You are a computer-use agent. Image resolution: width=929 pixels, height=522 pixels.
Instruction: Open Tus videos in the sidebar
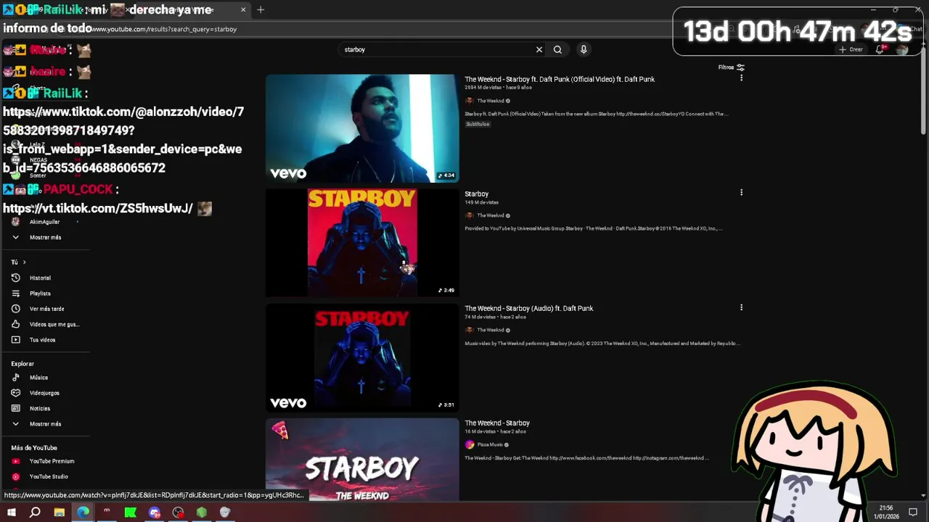coord(42,339)
